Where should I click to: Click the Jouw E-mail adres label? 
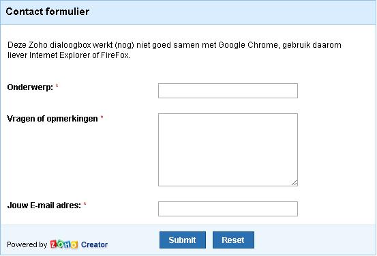point(44,205)
